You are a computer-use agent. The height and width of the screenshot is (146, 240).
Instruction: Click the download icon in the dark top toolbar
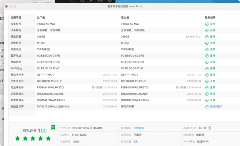tap(91, 1)
